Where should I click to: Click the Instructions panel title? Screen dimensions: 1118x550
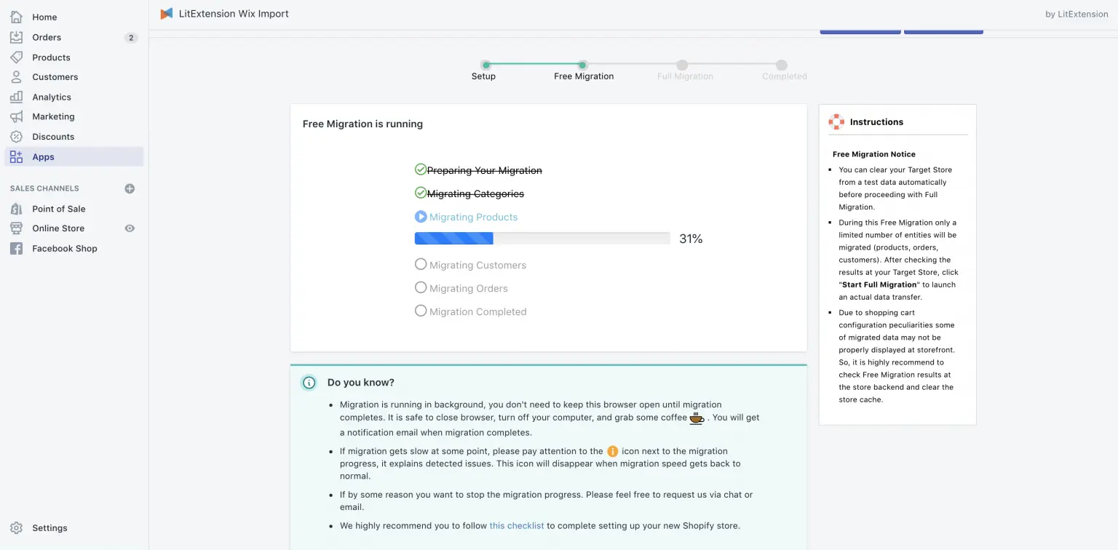[x=876, y=122]
